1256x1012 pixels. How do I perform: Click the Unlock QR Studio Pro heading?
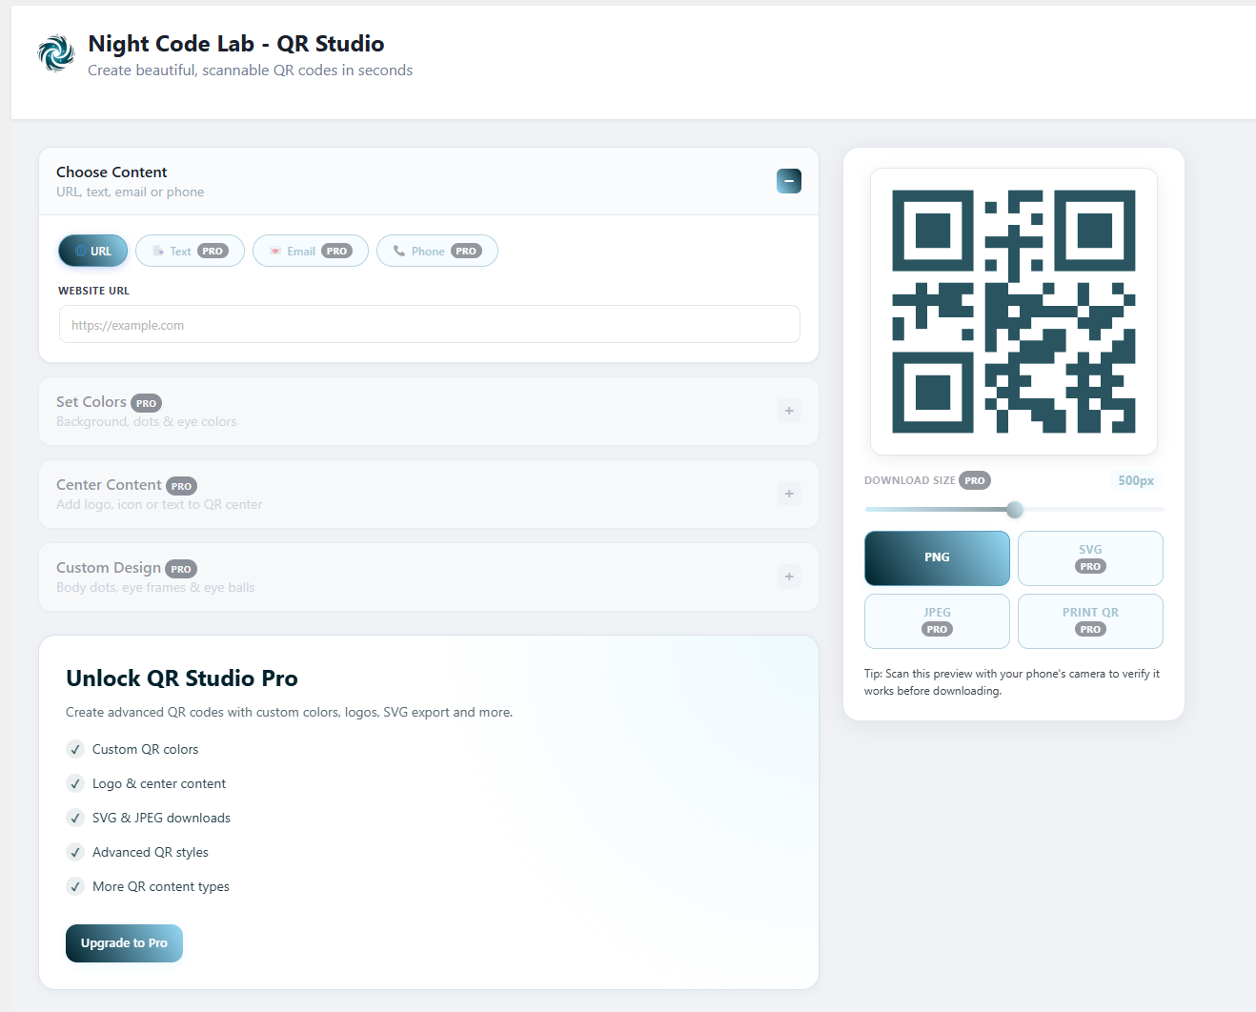coord(182,678)
